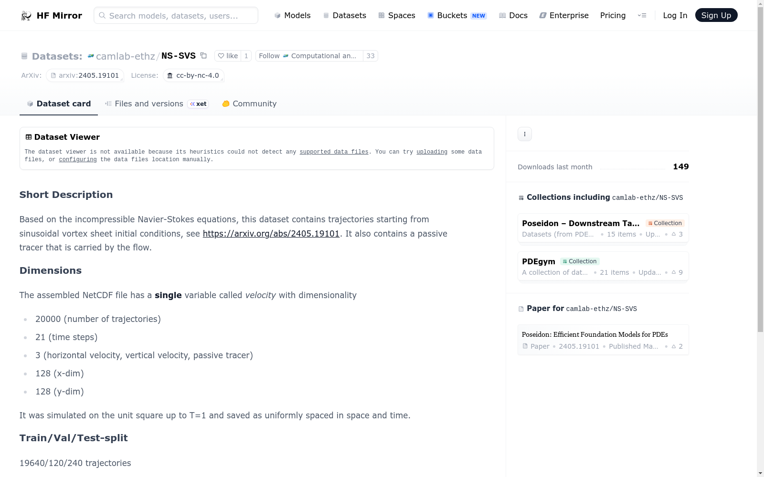Click the uploading link in Dataset Viewer
This screenshot has width=764, height=477.
coord(432,152)
